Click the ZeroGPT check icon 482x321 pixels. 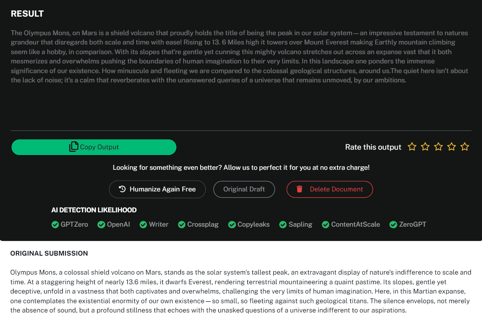393,225
